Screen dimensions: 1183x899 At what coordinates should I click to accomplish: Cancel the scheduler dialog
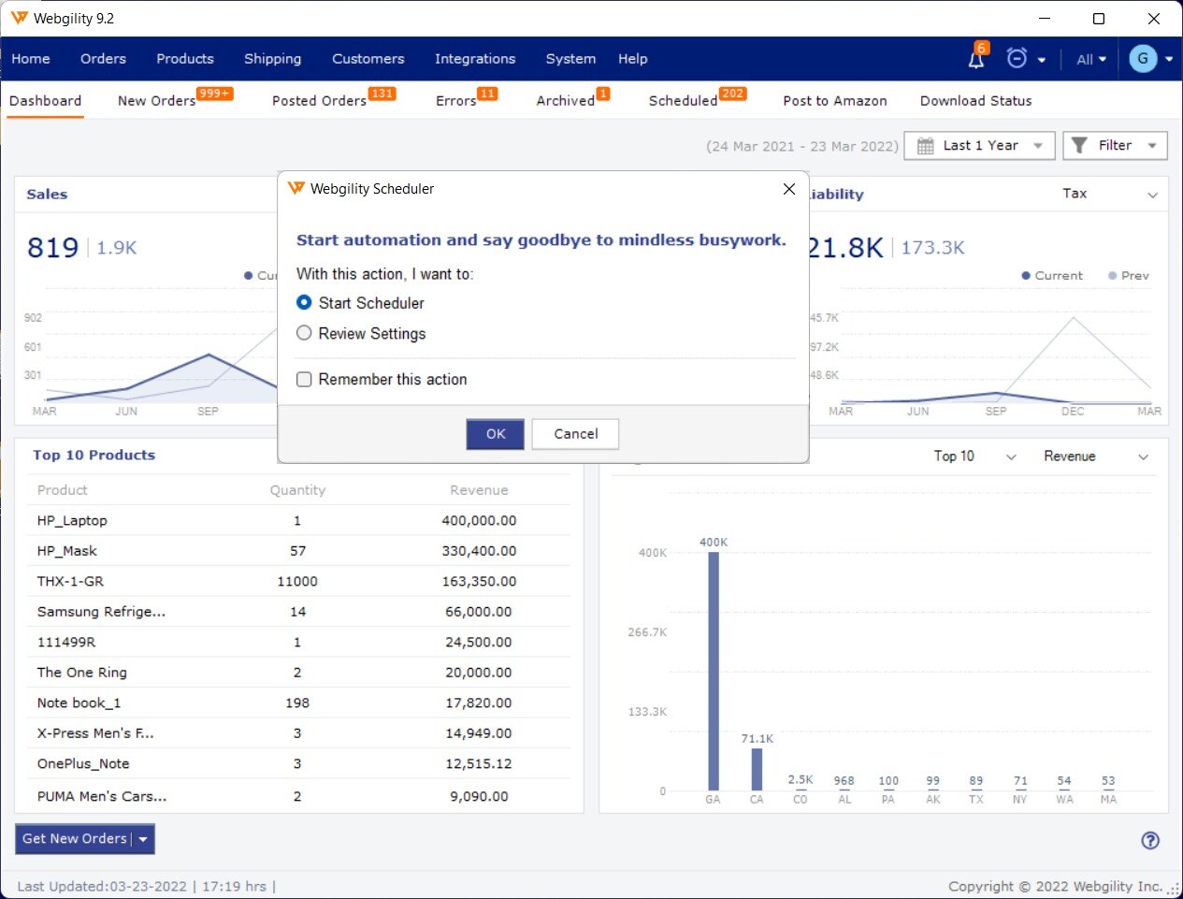(x=575, y=433)
